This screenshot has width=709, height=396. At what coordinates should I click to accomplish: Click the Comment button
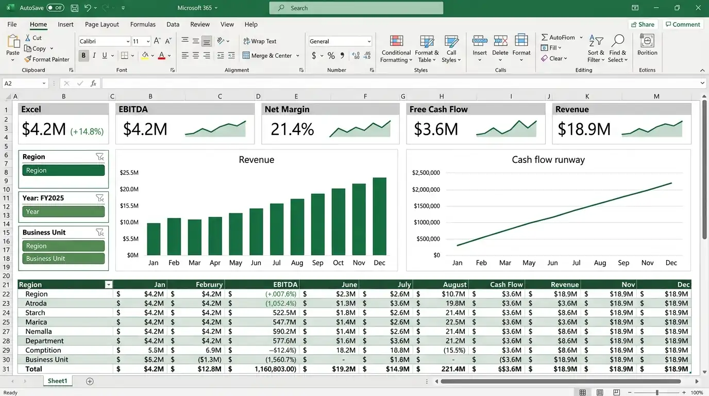683,24
